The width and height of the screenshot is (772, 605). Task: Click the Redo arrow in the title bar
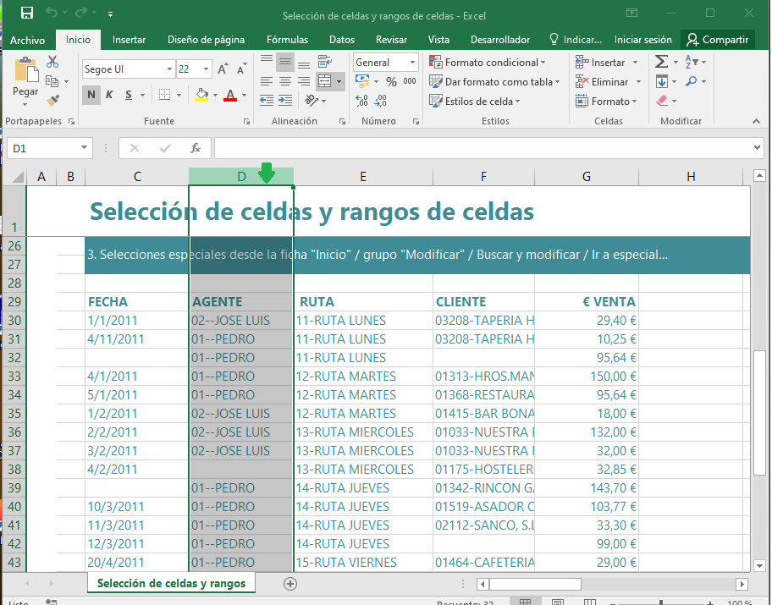coord(81,13)
